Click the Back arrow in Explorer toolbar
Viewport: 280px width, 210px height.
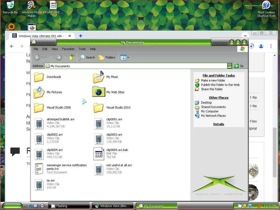[x=37, y=57]
